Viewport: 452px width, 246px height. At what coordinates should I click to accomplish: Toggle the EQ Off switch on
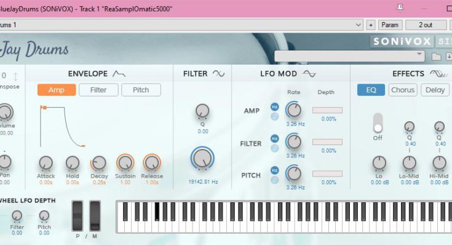pos(378,122)
